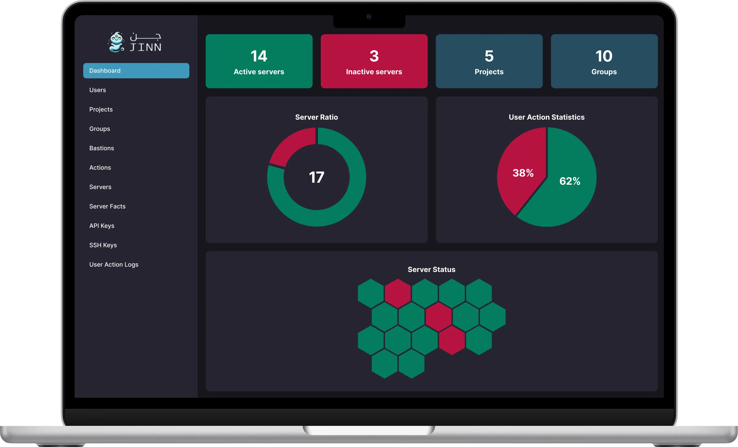The width and height of the screenshot is (738, 447).
Task: Click the 14 Active servers card
Action: click(259, 61)
